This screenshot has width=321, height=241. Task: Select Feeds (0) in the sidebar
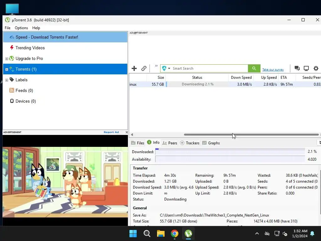pyautogui.click(x=65, y=90)
